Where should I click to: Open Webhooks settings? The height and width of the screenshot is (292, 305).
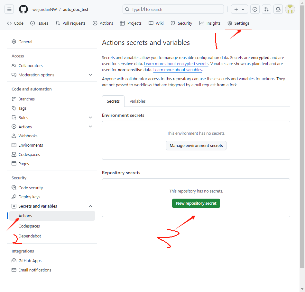coord(52,136)
